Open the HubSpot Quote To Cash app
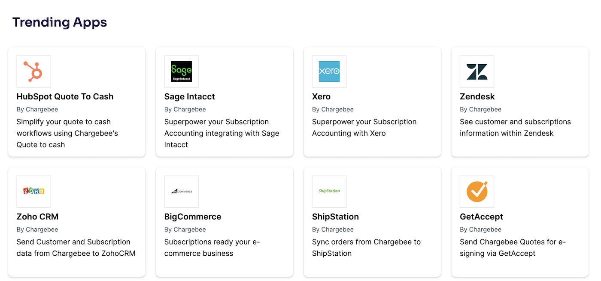 [65, 96]
